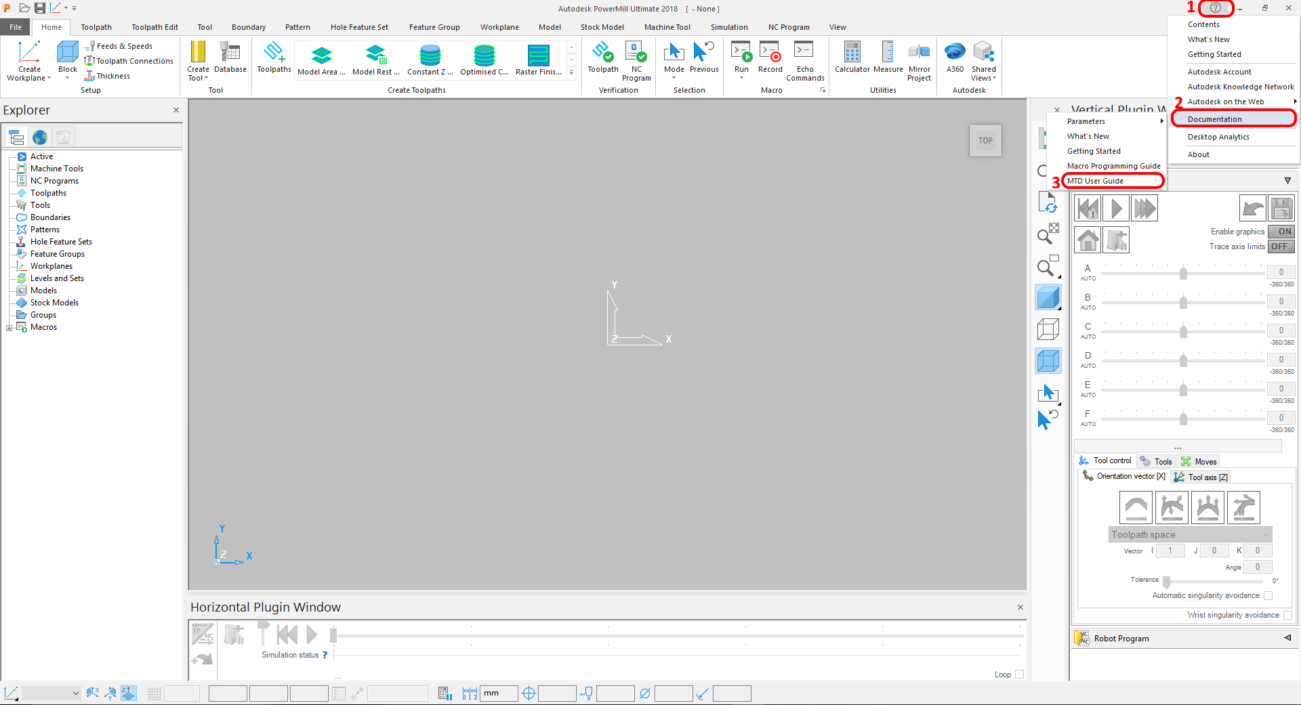Click the Mirror Project icon
The width and height of the screenshot is (1301, 705).
(919, 53)
